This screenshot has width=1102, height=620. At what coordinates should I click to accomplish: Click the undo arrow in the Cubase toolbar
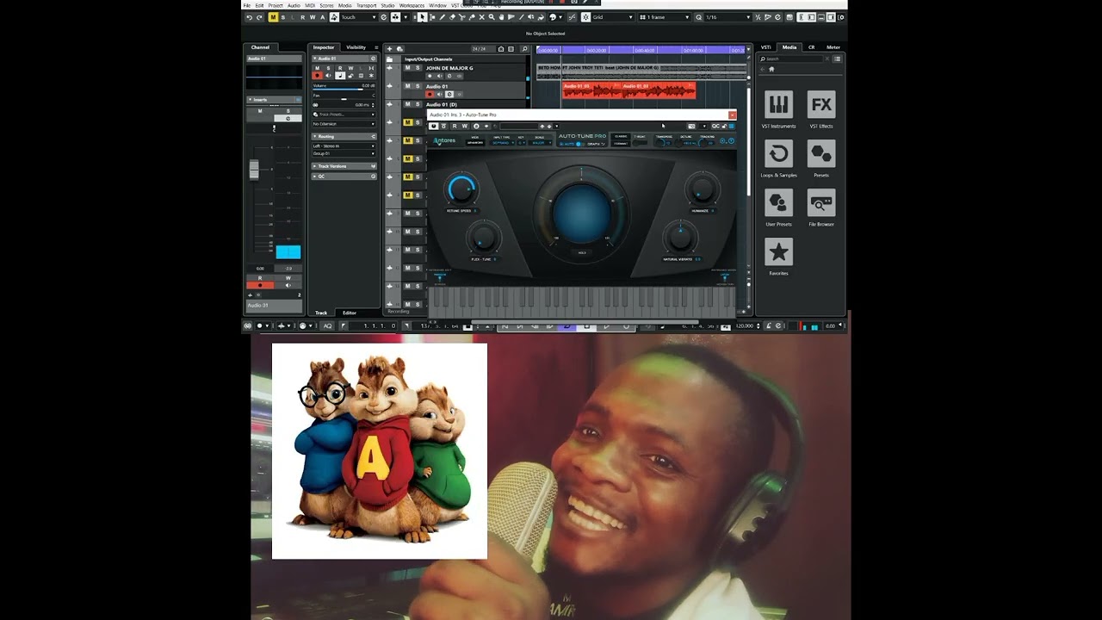[249, 17]
